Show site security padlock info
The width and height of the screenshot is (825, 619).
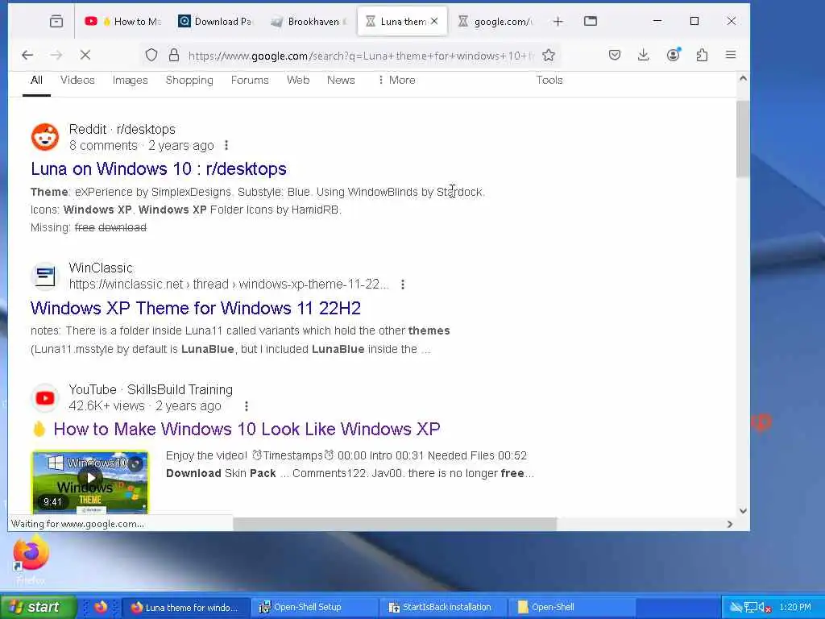(x=174, y=56)
